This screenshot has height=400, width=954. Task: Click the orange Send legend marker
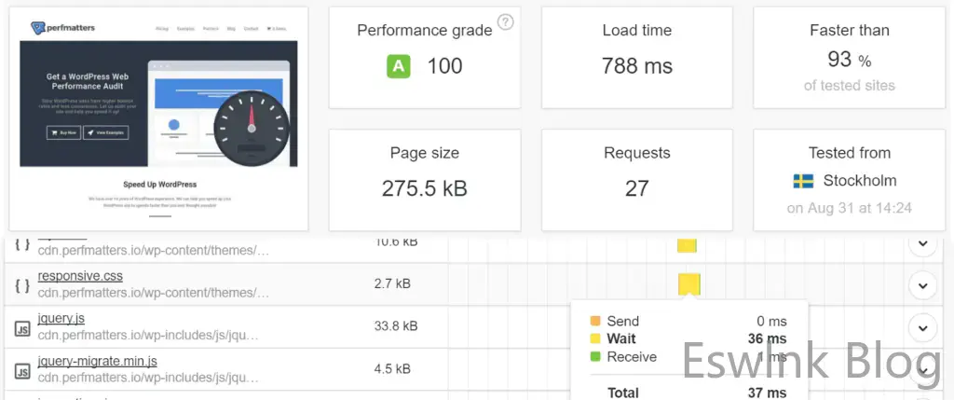595,322
